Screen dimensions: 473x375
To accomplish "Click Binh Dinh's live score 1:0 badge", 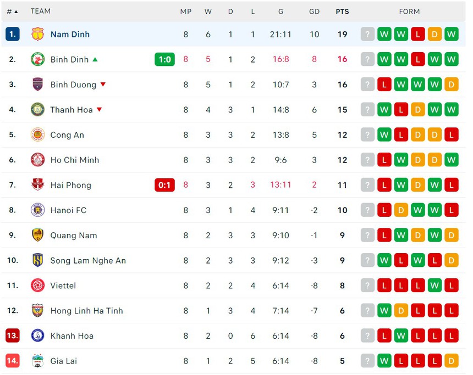I will pos(164,59).
